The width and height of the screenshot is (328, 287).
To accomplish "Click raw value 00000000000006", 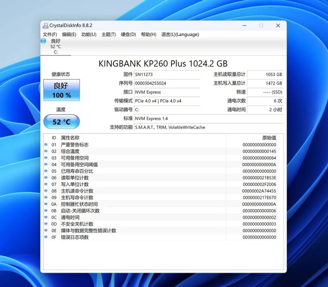I will [x=259, y=211].
